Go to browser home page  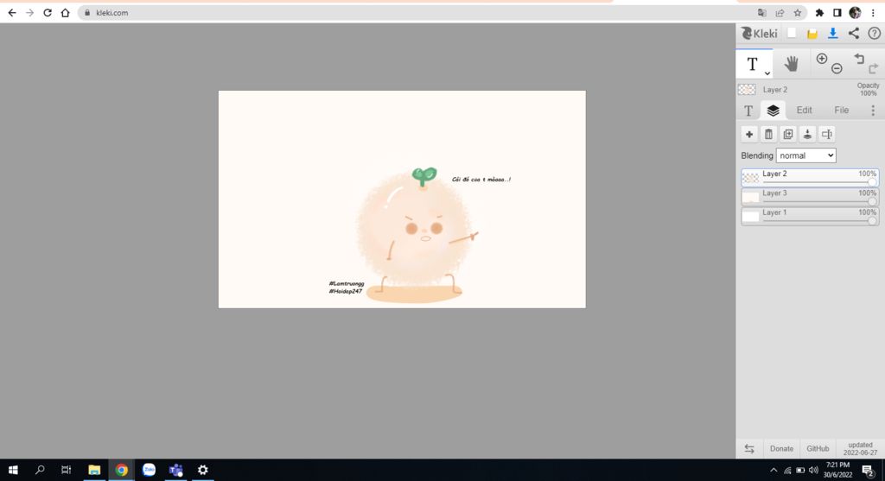click(x=65, y=12)
